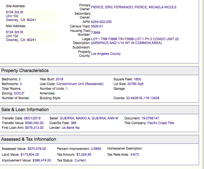Screen dimensions: 204x169
Task: Click the transfer date 08/01/2019
Action: (32, 118)
